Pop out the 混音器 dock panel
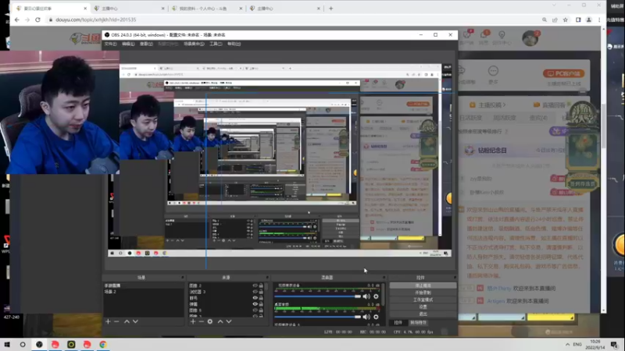 point(384,278)
